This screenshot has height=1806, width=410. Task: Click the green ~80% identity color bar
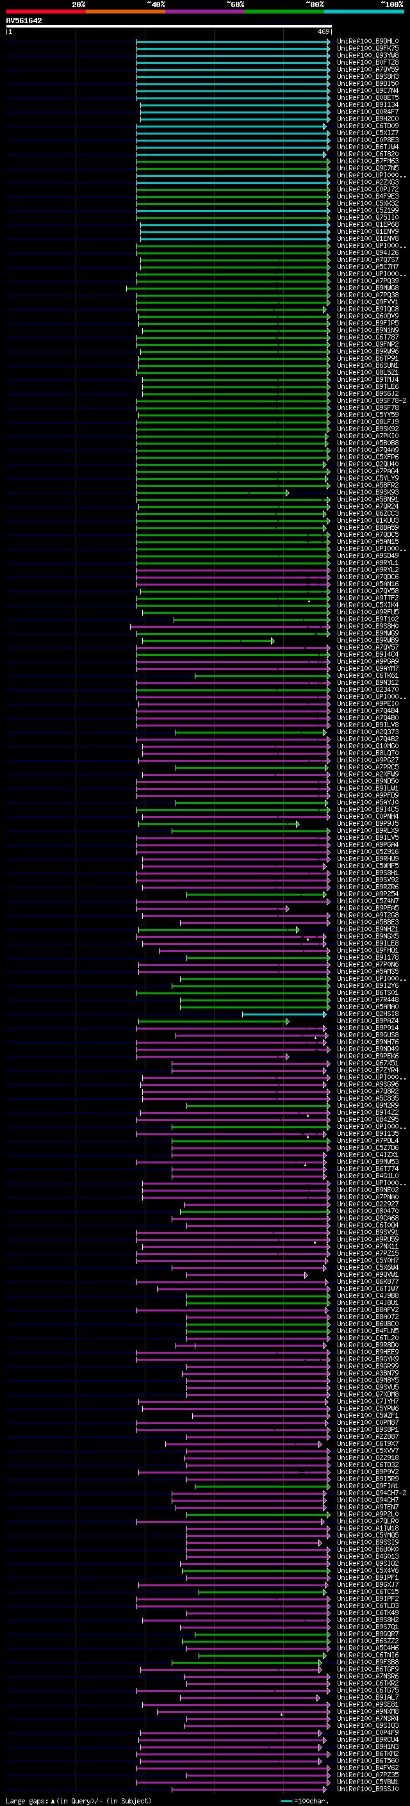(x=284, y=12)
